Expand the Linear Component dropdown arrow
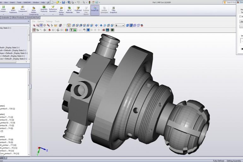243x162 pixels. pyautogui.click(x=3, y=14)
